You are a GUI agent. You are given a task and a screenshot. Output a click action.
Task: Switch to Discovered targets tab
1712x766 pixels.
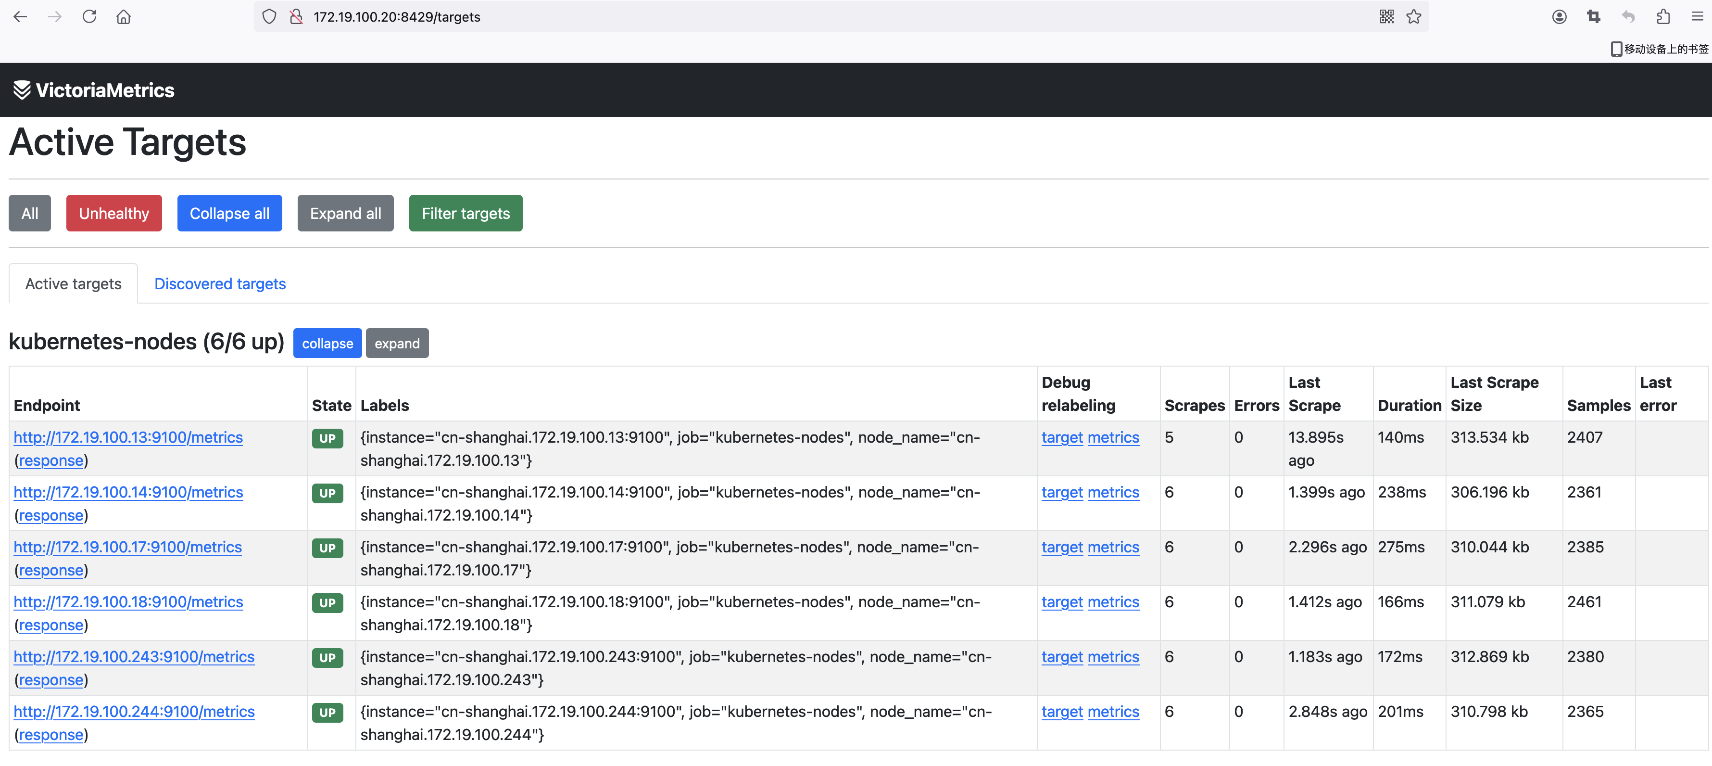219,284
